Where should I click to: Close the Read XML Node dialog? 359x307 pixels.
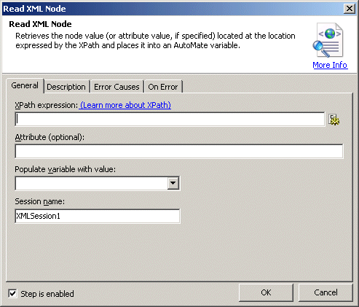coord(350,9)
